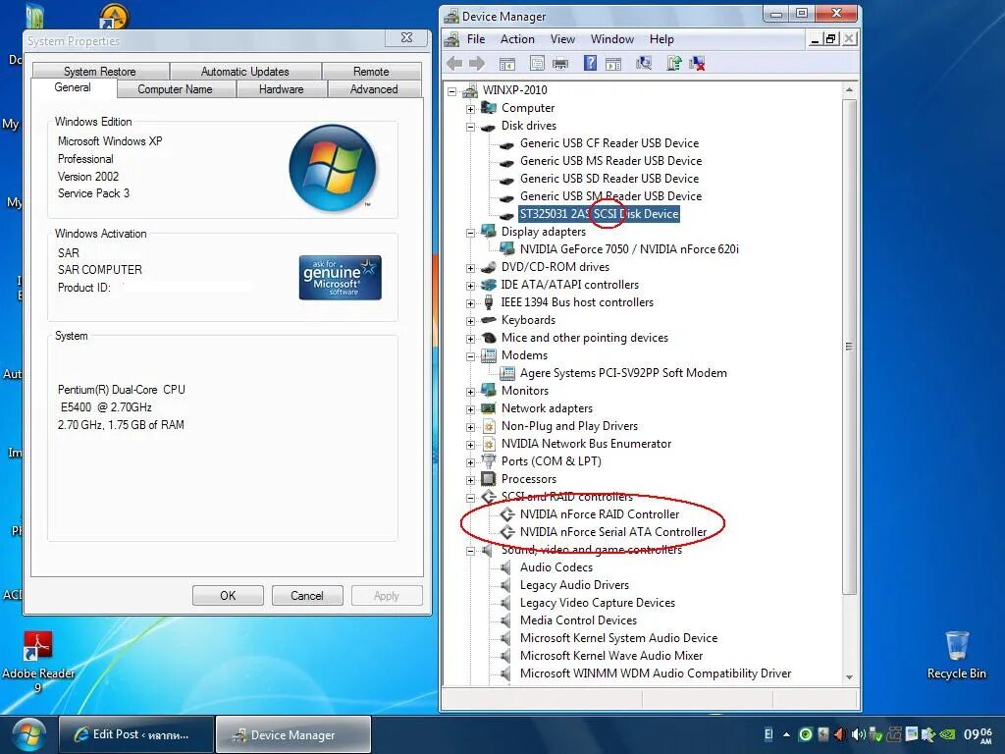This screenshot has width=1005, height=754.
Task: Open the Window menu
Action: coord(612,39)
